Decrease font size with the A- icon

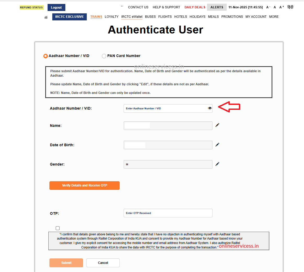click(x=268, y=7)
